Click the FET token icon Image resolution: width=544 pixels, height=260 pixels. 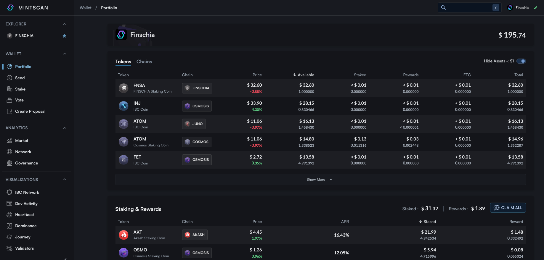click(123, 160)
